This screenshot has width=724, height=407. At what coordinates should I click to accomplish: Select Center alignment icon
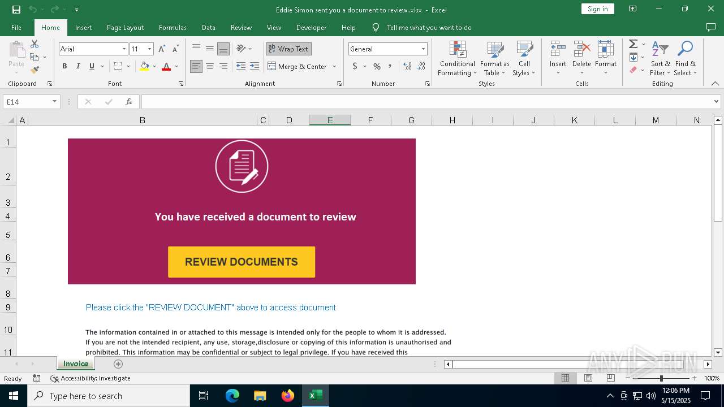tap(210, 66)
